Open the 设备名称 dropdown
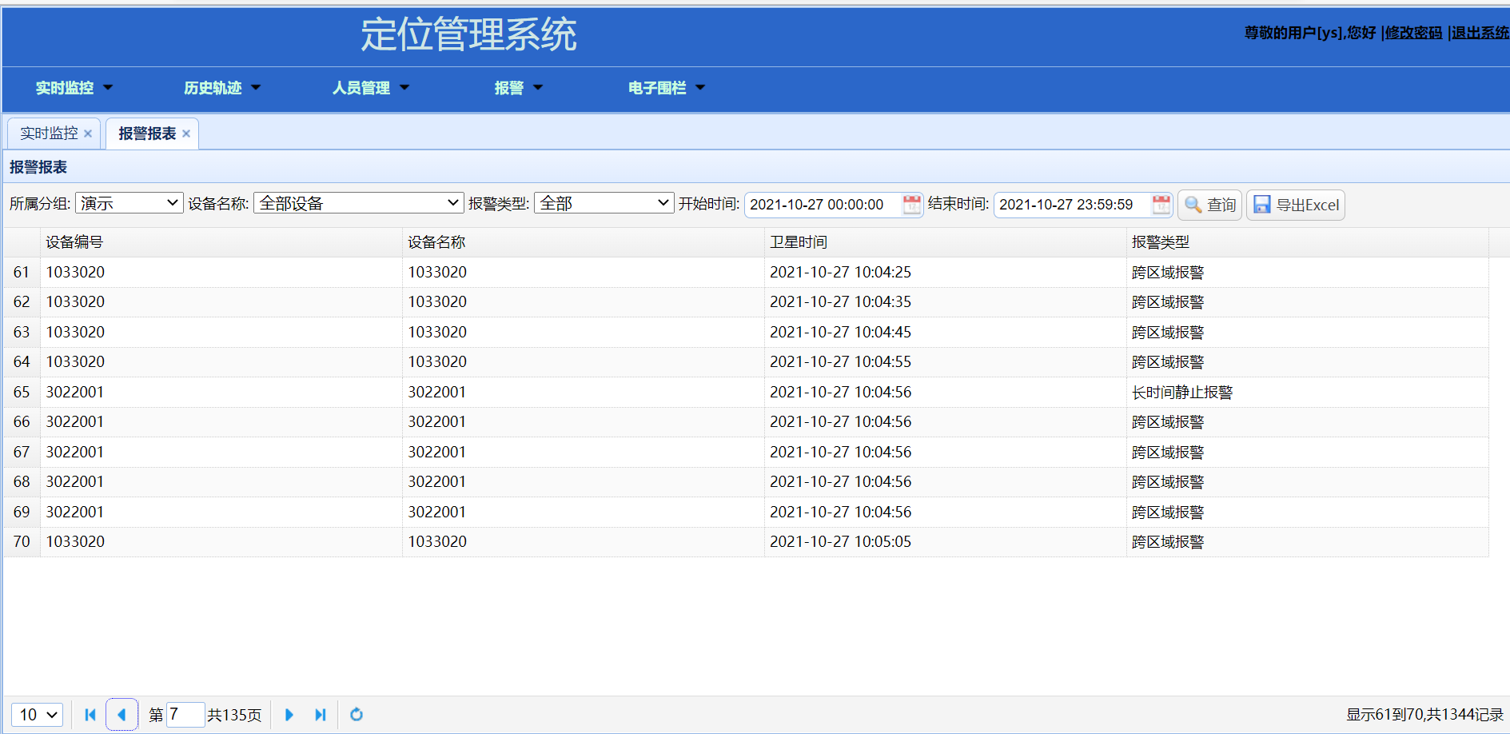Screen dimensions: 1510x734 [359, 203]
